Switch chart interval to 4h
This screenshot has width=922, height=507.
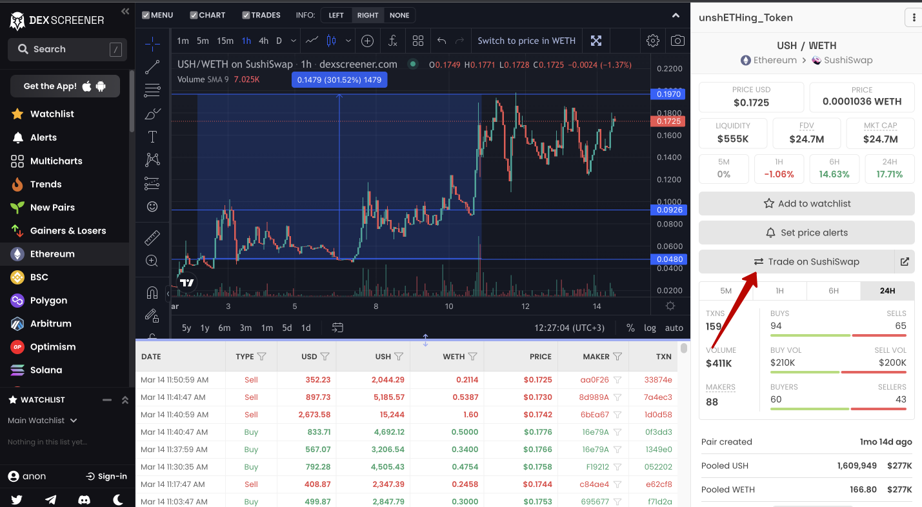tap(263, 41)
